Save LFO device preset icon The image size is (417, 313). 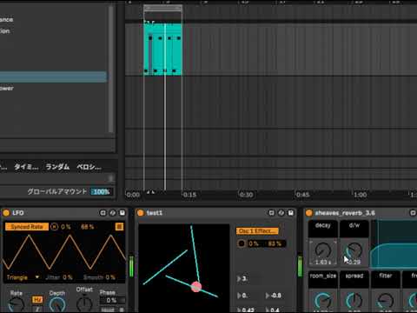pos(122,213)
